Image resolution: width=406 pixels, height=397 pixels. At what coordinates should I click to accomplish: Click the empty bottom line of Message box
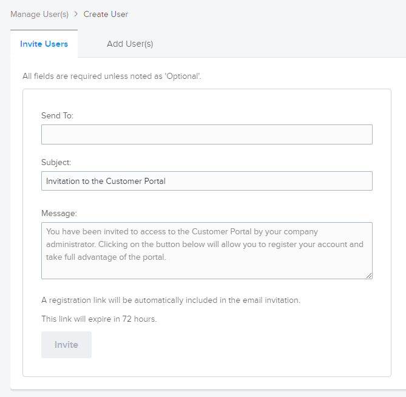click(x=206, y=270)
